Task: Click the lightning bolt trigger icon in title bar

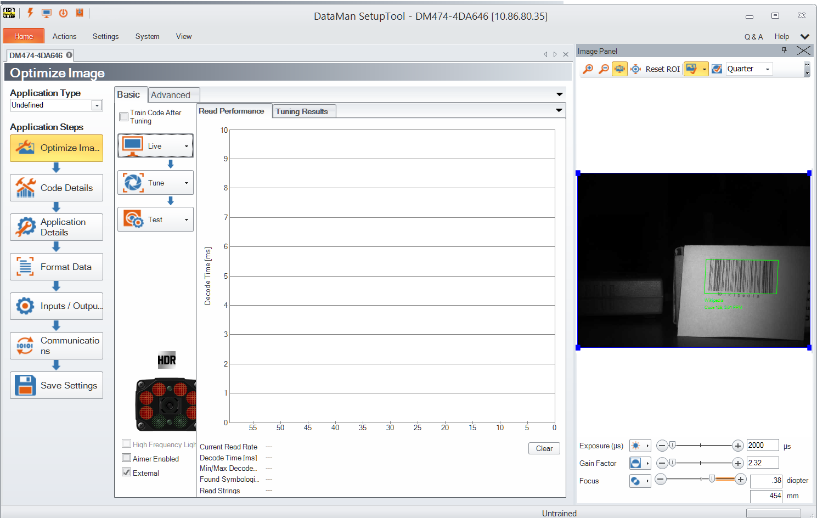Action: click(30, 13)
